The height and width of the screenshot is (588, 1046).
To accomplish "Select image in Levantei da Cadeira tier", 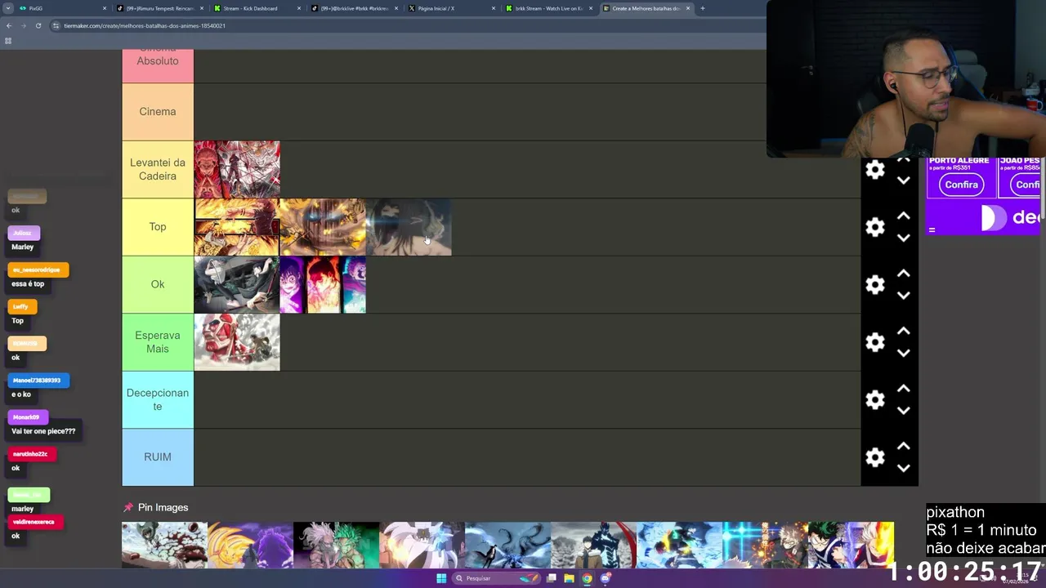I will (x=237, y=169).
